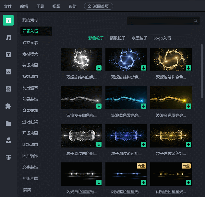The image size is (205, 197).
Task: Open the striped filter panel icon
Action: click(x=8, y=89)
